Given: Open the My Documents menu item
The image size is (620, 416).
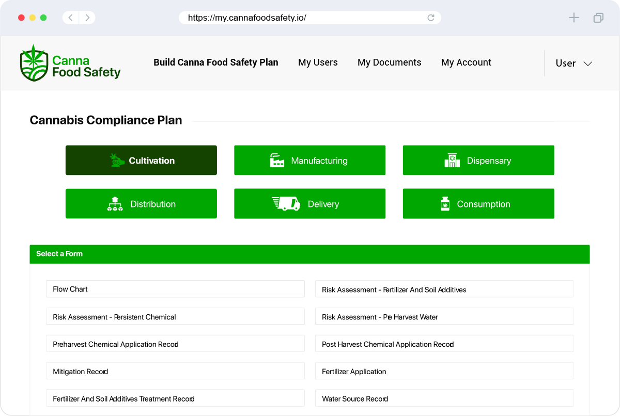Looking at the screenshot, I should 389,62.
